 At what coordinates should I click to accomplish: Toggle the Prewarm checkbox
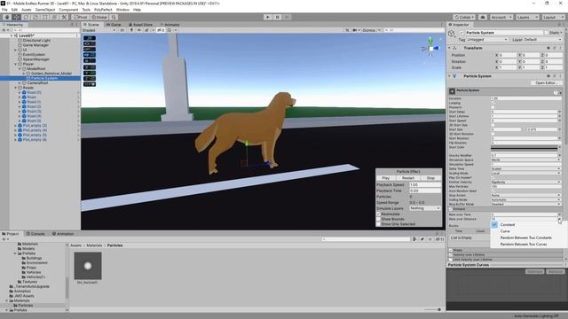(x=493, y=107)
